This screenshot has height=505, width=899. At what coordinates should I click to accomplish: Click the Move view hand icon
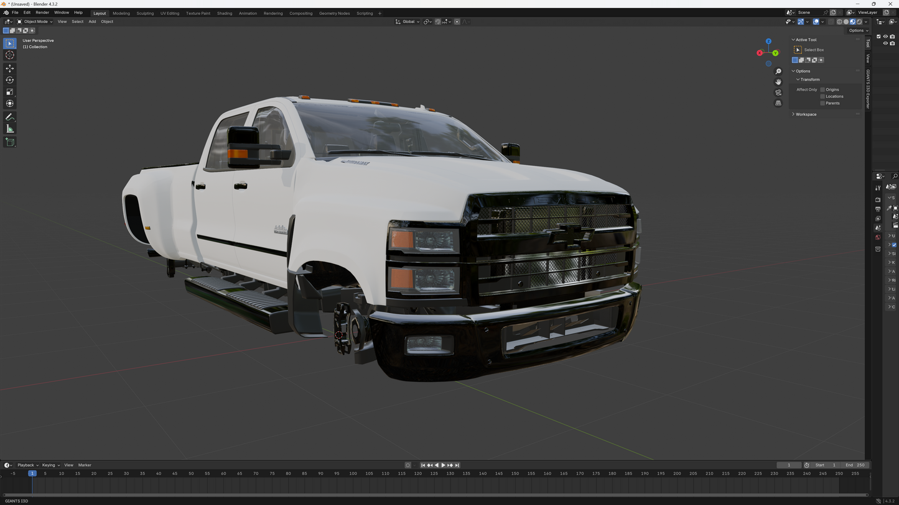tap(778, 82)
